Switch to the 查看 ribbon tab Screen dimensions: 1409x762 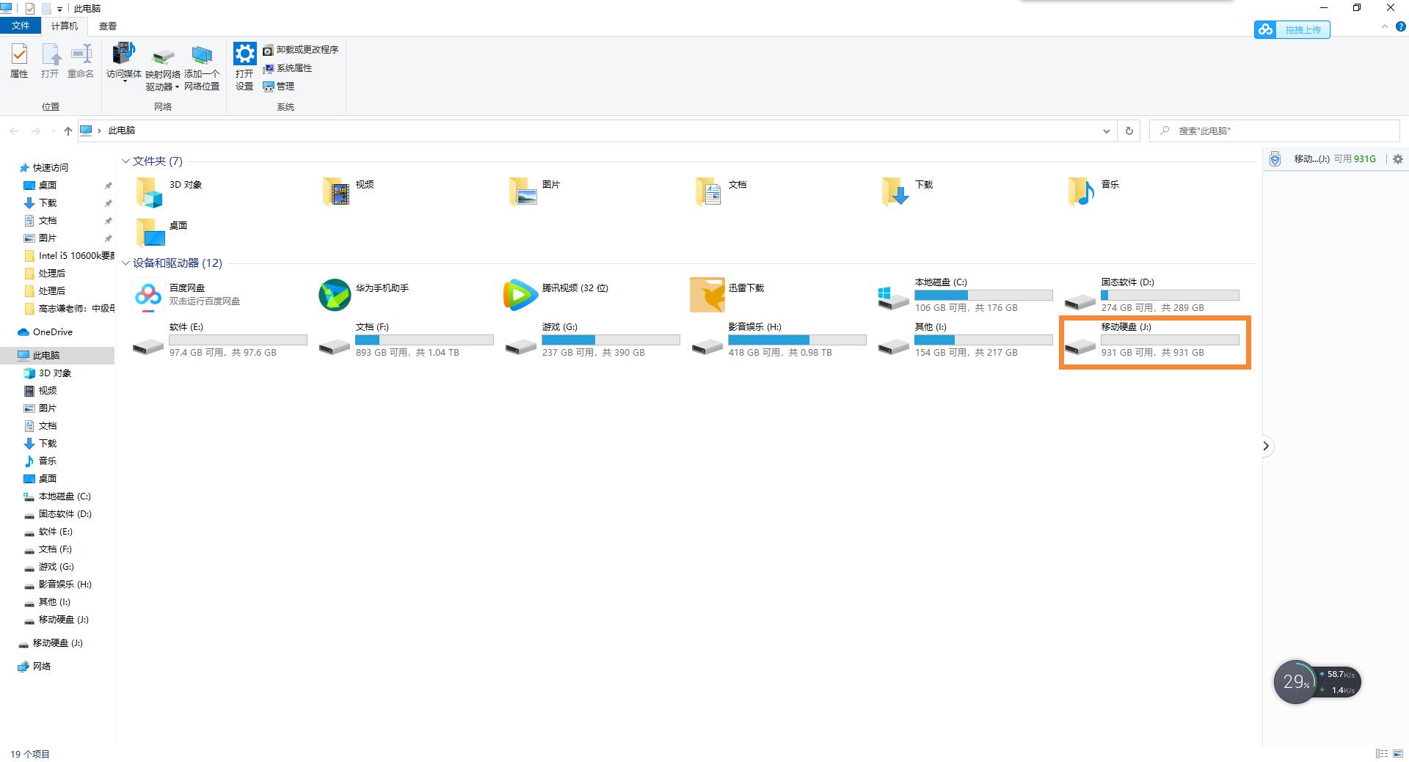pyautogui.click(x=108, y=26)
